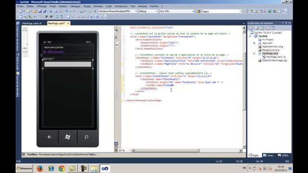Collapse the Tp1Init project node
308x173 pixels.
[x=250, y=37]
